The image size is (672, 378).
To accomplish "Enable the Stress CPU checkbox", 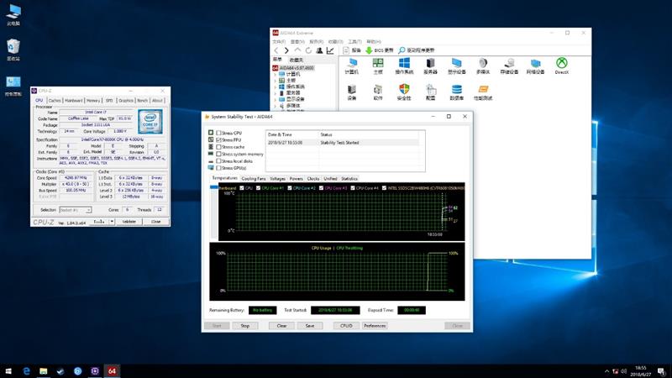I will point(218,133).
